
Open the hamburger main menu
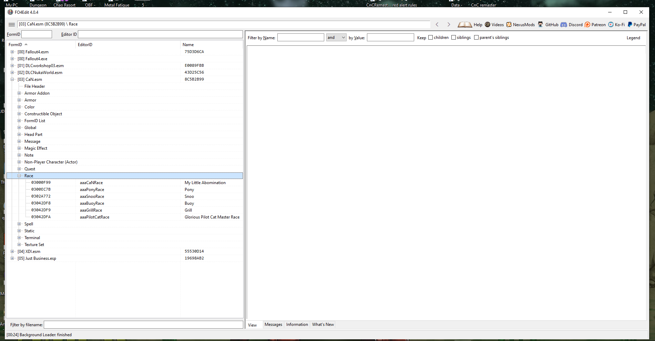pos(12,24)
